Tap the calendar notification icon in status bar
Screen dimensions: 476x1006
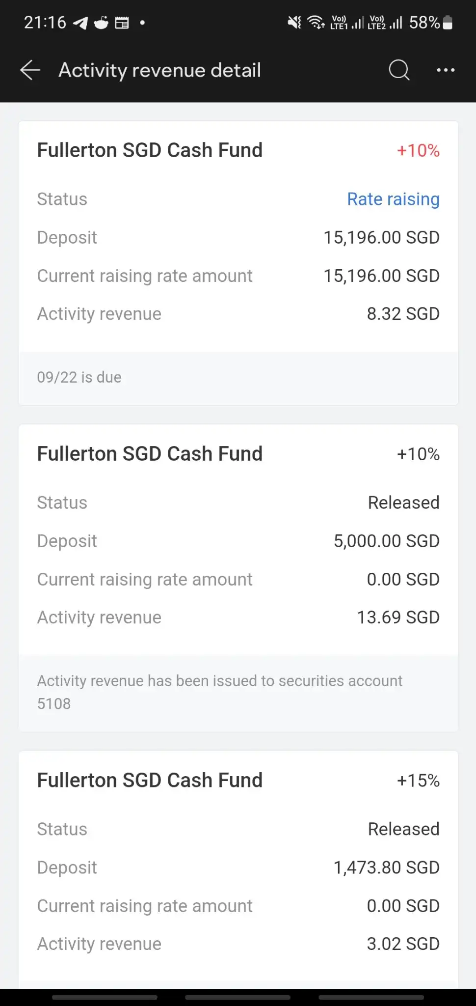[x=122, y=23]
